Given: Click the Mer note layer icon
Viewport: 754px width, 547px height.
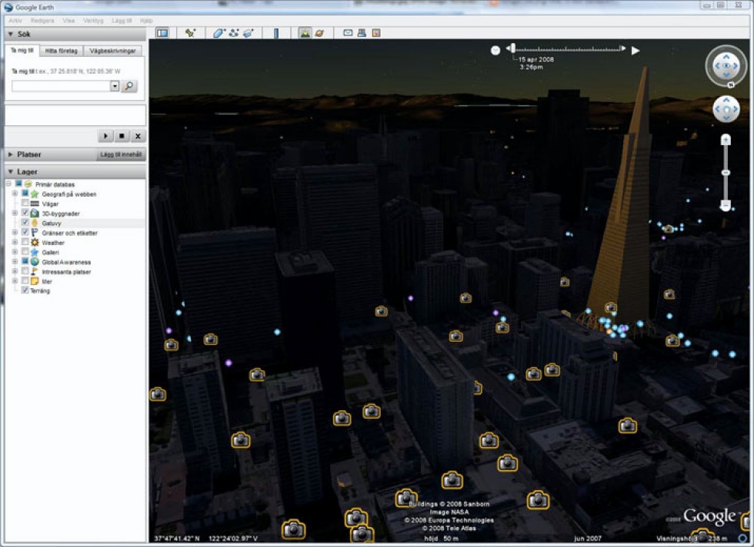Looking at the screenshot, I should 35,281.
